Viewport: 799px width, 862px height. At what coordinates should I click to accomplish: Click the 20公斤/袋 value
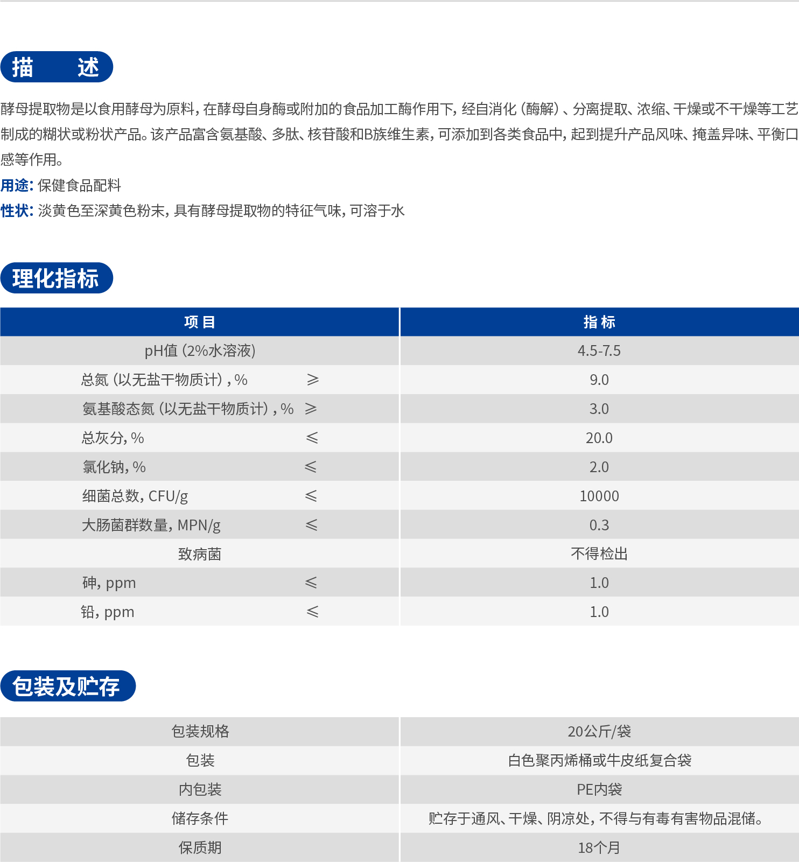coord(599,731)
